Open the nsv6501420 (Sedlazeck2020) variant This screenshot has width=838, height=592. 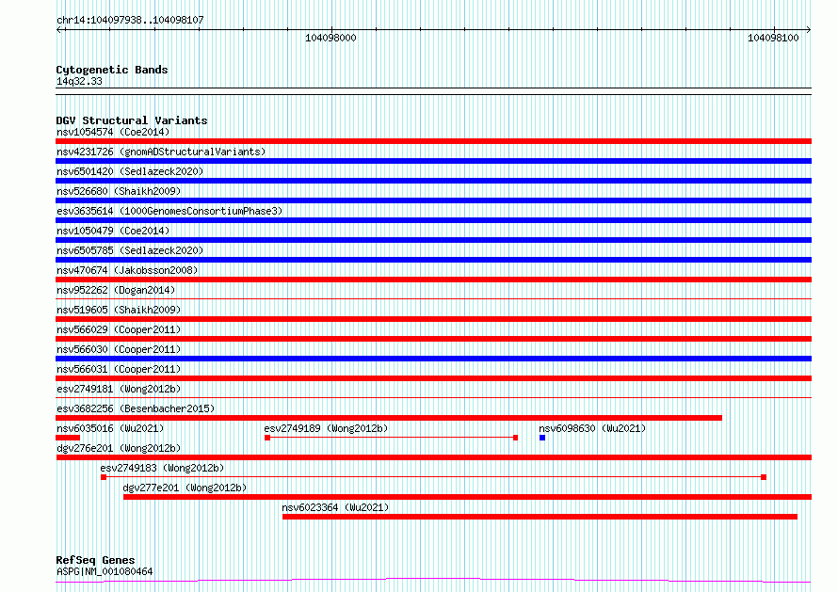[x=130, y=171]
